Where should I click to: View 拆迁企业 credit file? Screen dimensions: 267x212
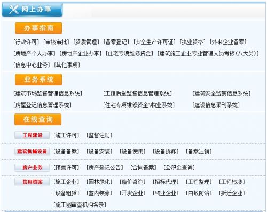tap(232, 193)
